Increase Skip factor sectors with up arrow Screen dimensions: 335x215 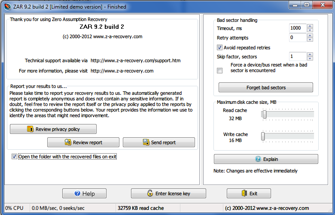[x=310, y=54]
